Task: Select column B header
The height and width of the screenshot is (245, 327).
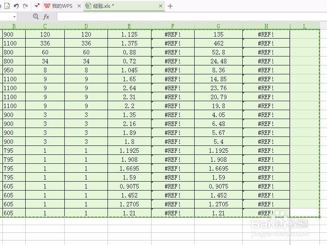Action: point(14,26)
